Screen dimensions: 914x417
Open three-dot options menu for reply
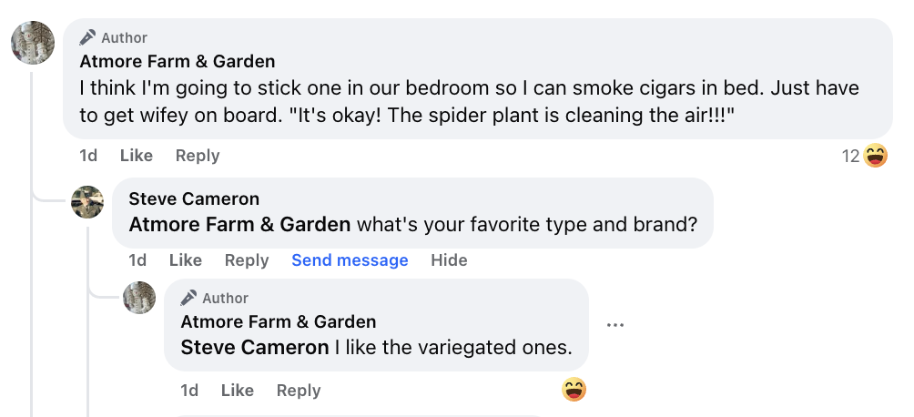pos(615,324)
